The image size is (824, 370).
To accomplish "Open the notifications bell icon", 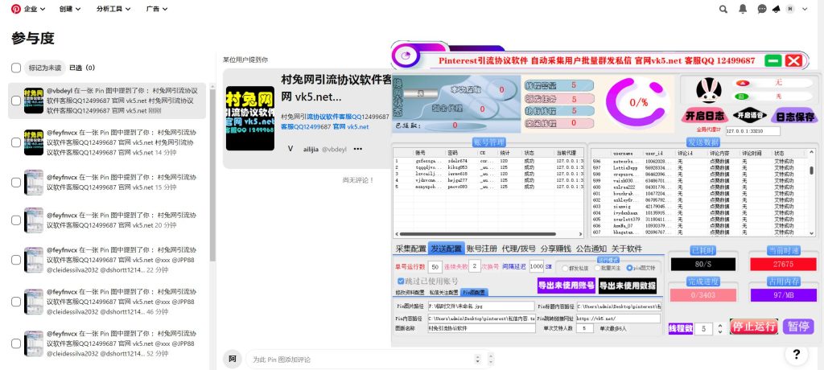I will click(743, 9).
